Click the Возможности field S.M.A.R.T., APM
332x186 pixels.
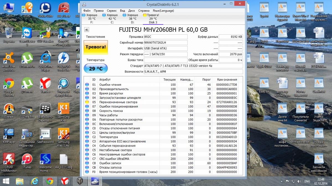click(x=193, y=72)
